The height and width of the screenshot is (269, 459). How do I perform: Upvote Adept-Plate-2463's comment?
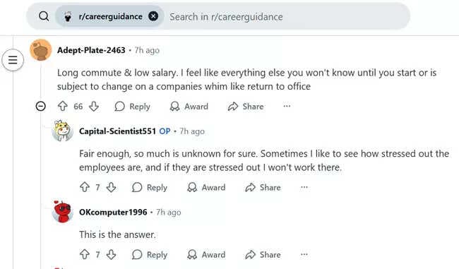[x=63, y=106]
